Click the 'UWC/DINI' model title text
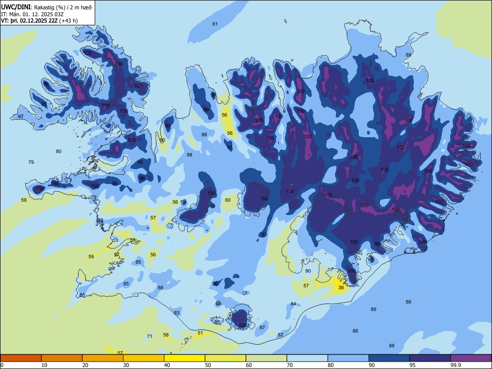 (16, 7)
